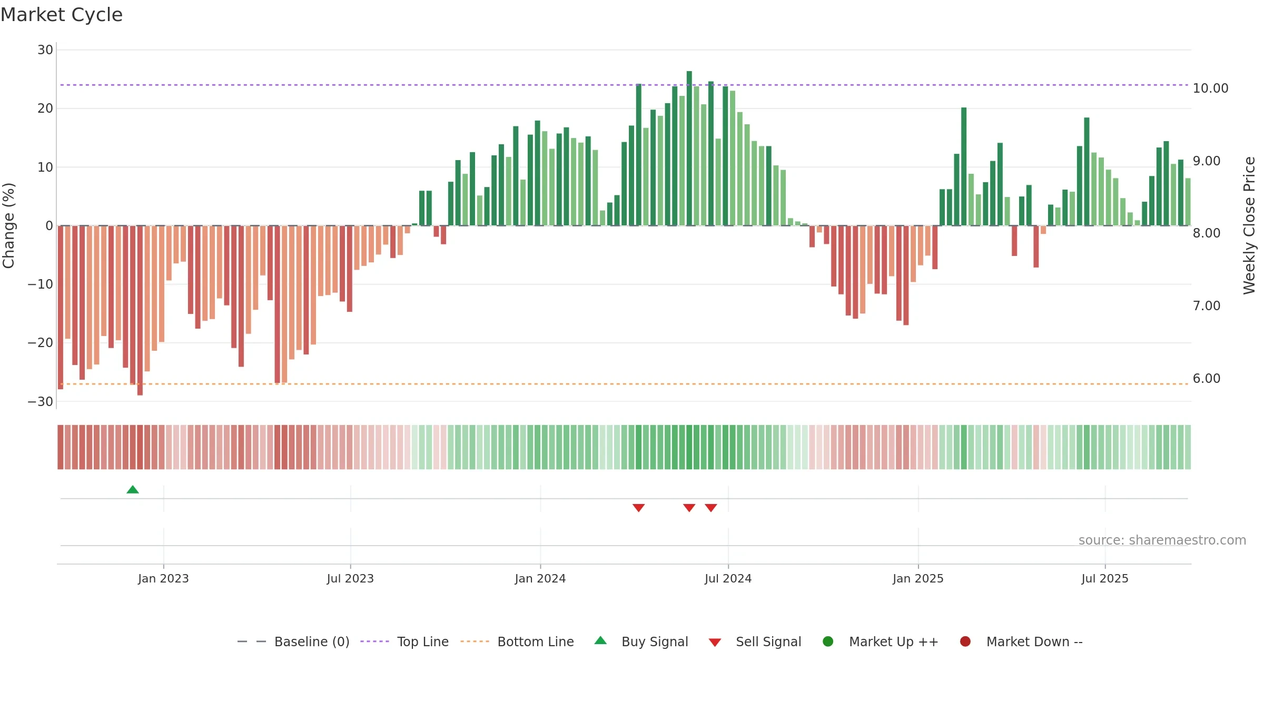The height and width of the screenshot is (711, 1264).
Task: Click the Jul 2023 axis label
Action: (350, 579)
